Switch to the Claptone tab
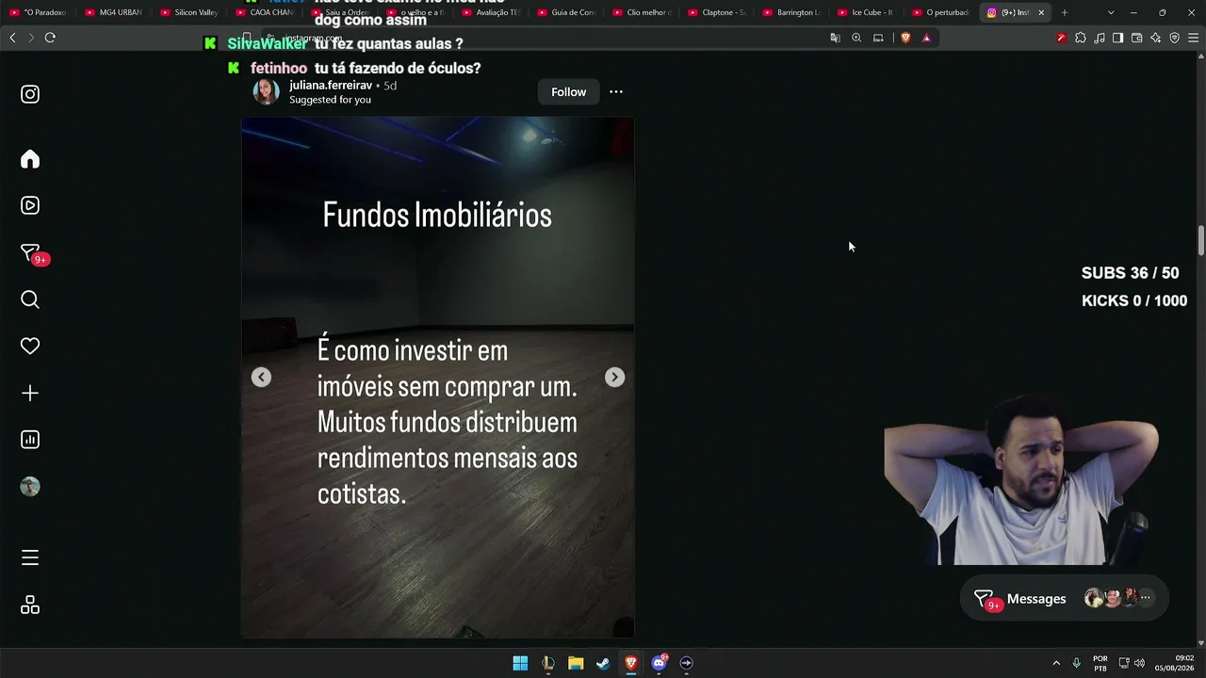This screenshot has height=678, width=1206. tap(716, 12)
